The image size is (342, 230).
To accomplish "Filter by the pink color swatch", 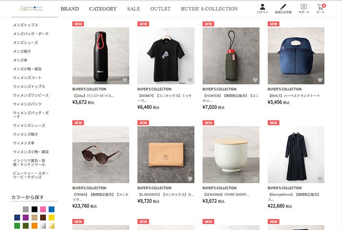I will (x=43, y=209).
